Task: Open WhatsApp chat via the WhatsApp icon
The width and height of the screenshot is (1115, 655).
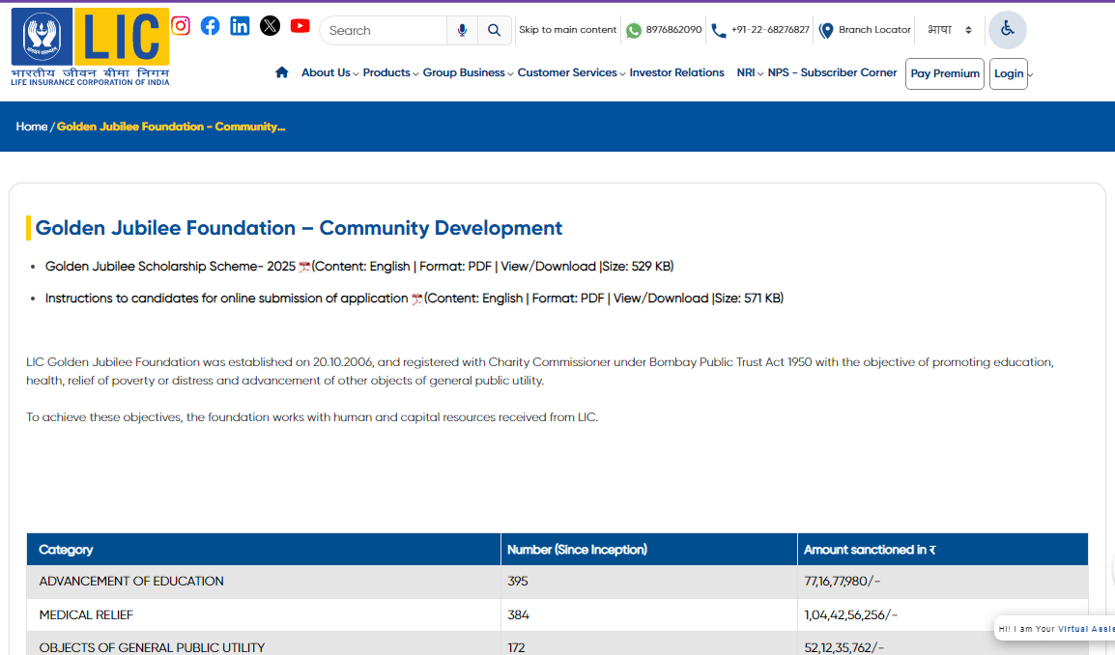Action: coord(634,30)
